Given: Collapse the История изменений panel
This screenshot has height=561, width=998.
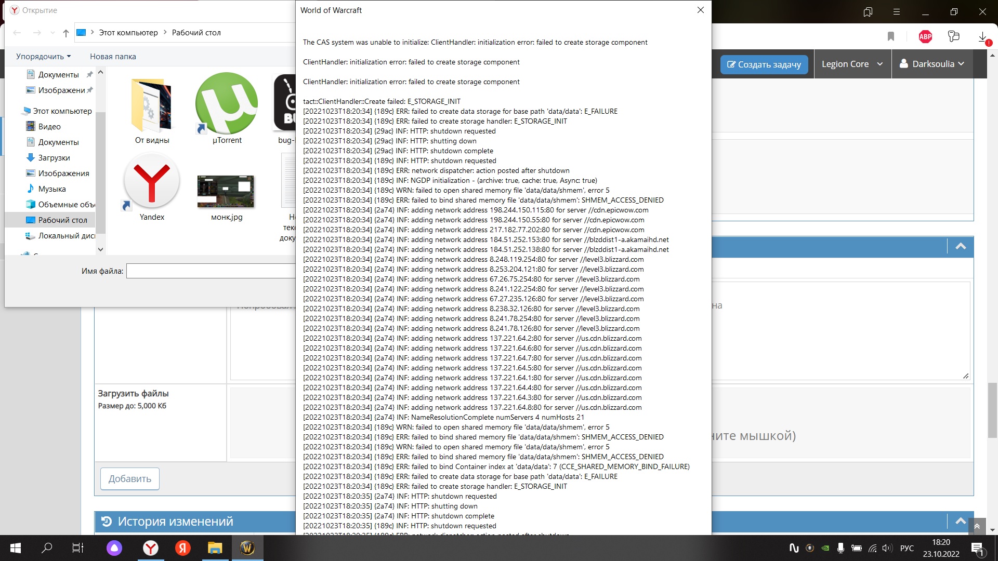Looking at the screenshot, I should (961, 521).
